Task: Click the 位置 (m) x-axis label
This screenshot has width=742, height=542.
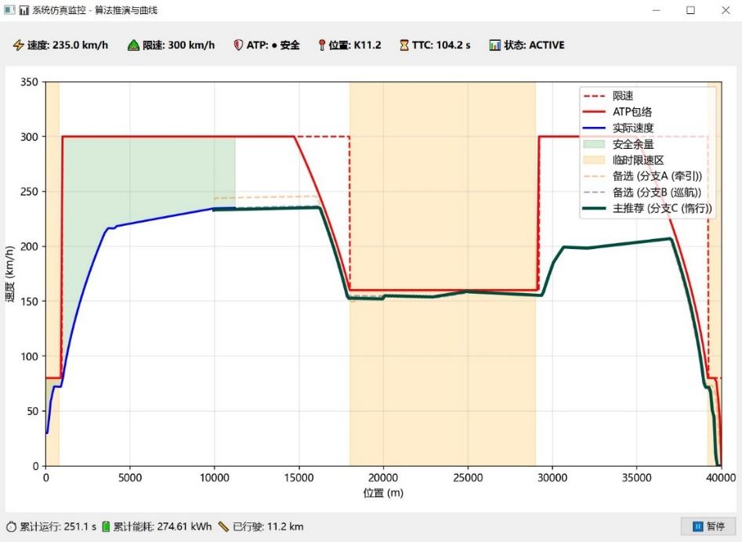Action: [383, 493]
